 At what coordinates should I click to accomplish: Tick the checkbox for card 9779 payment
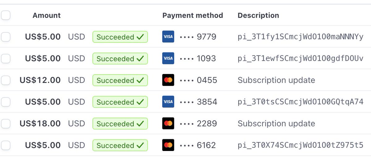coord(6,37)
